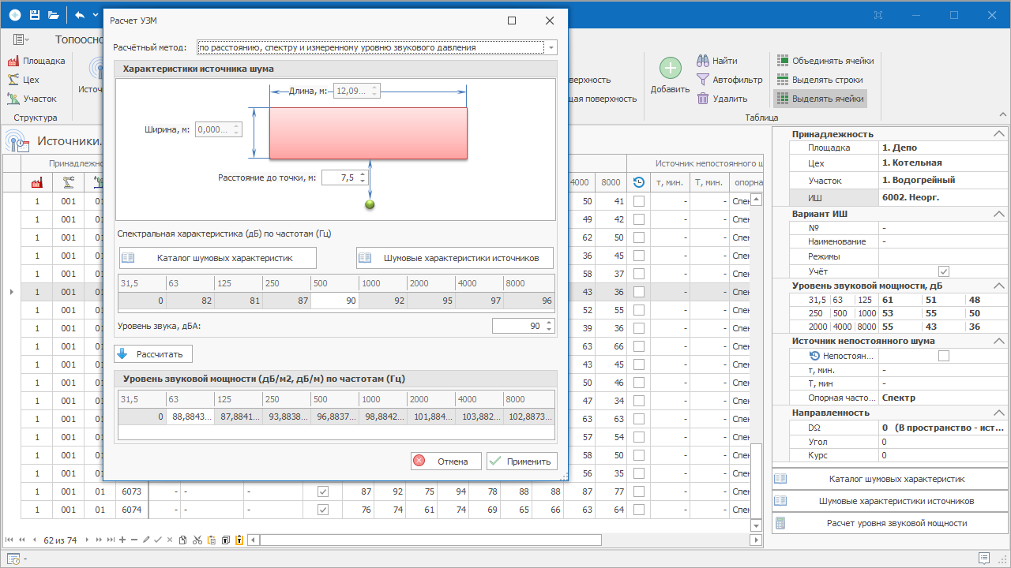Save the project with the floppy icon
1011x568 pixels.
click(35, 15)
